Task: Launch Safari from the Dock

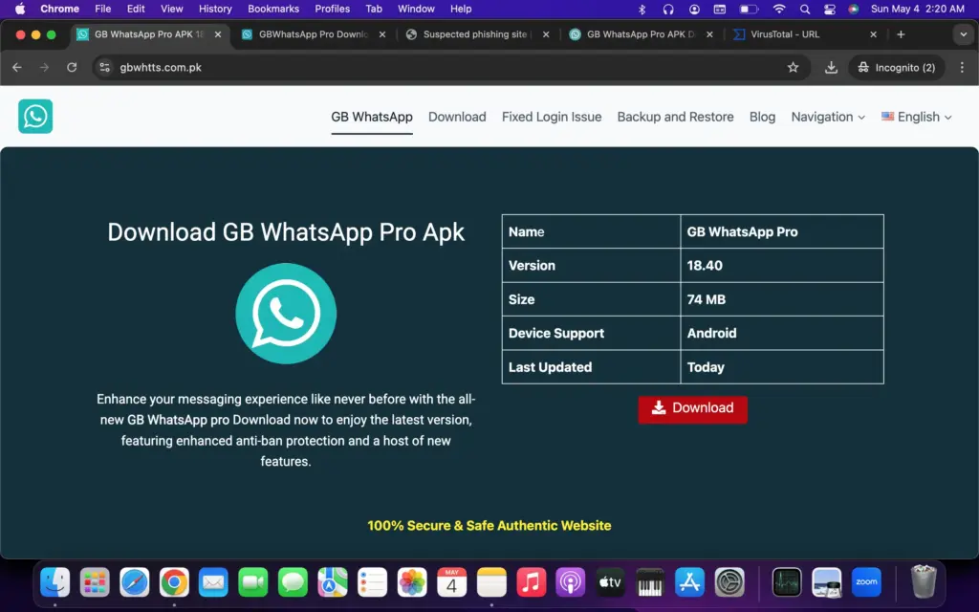Action: click(x=134, y=582)
